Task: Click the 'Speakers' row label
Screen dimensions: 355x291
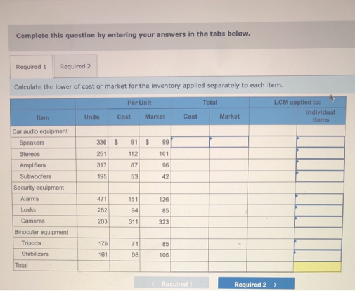Action: tap(32, 143)
